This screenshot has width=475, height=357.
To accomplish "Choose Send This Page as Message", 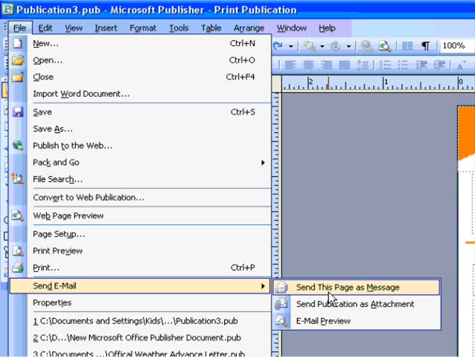I will (x=357, y=288).
